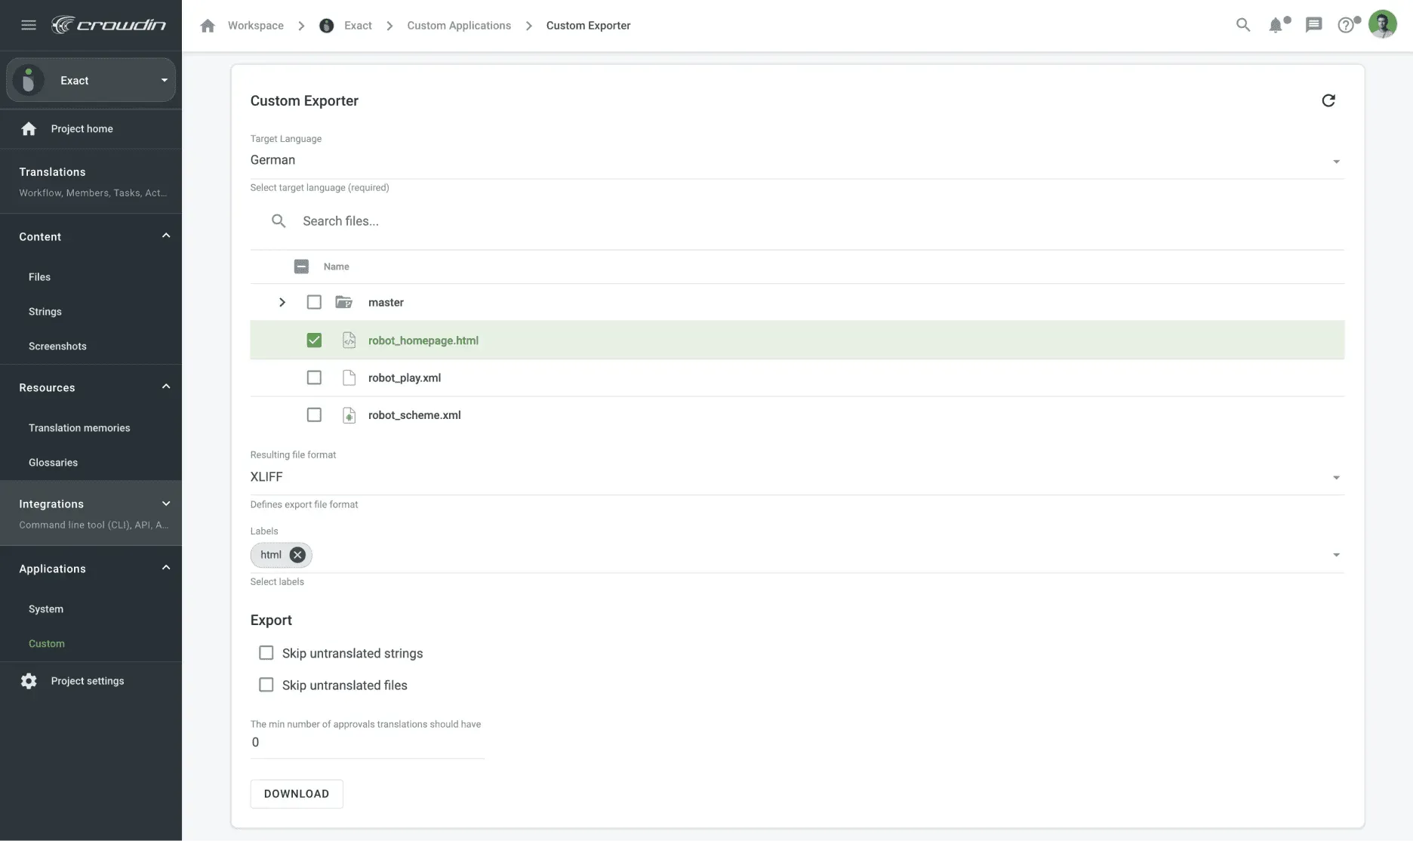Screen dimensions: 1413x841
Task: Open user profile avatar
Action: pos(1382,25)
